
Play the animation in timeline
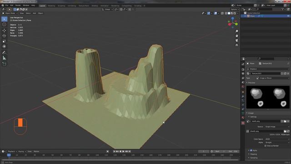tap(123, 151)
